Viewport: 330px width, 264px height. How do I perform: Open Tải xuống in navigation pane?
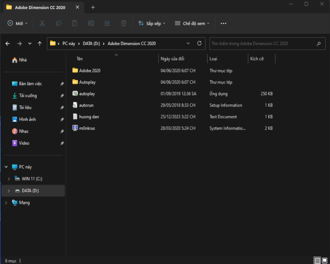[28, 96]
